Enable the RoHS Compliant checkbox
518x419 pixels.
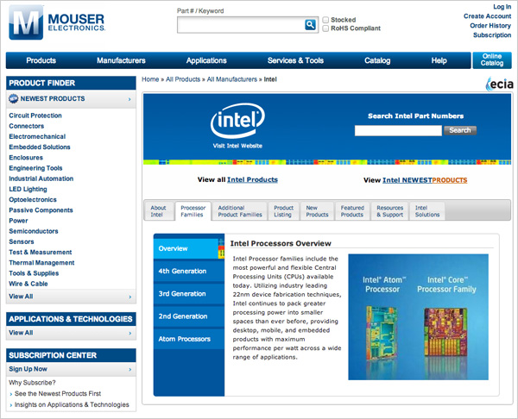point(325,28)
